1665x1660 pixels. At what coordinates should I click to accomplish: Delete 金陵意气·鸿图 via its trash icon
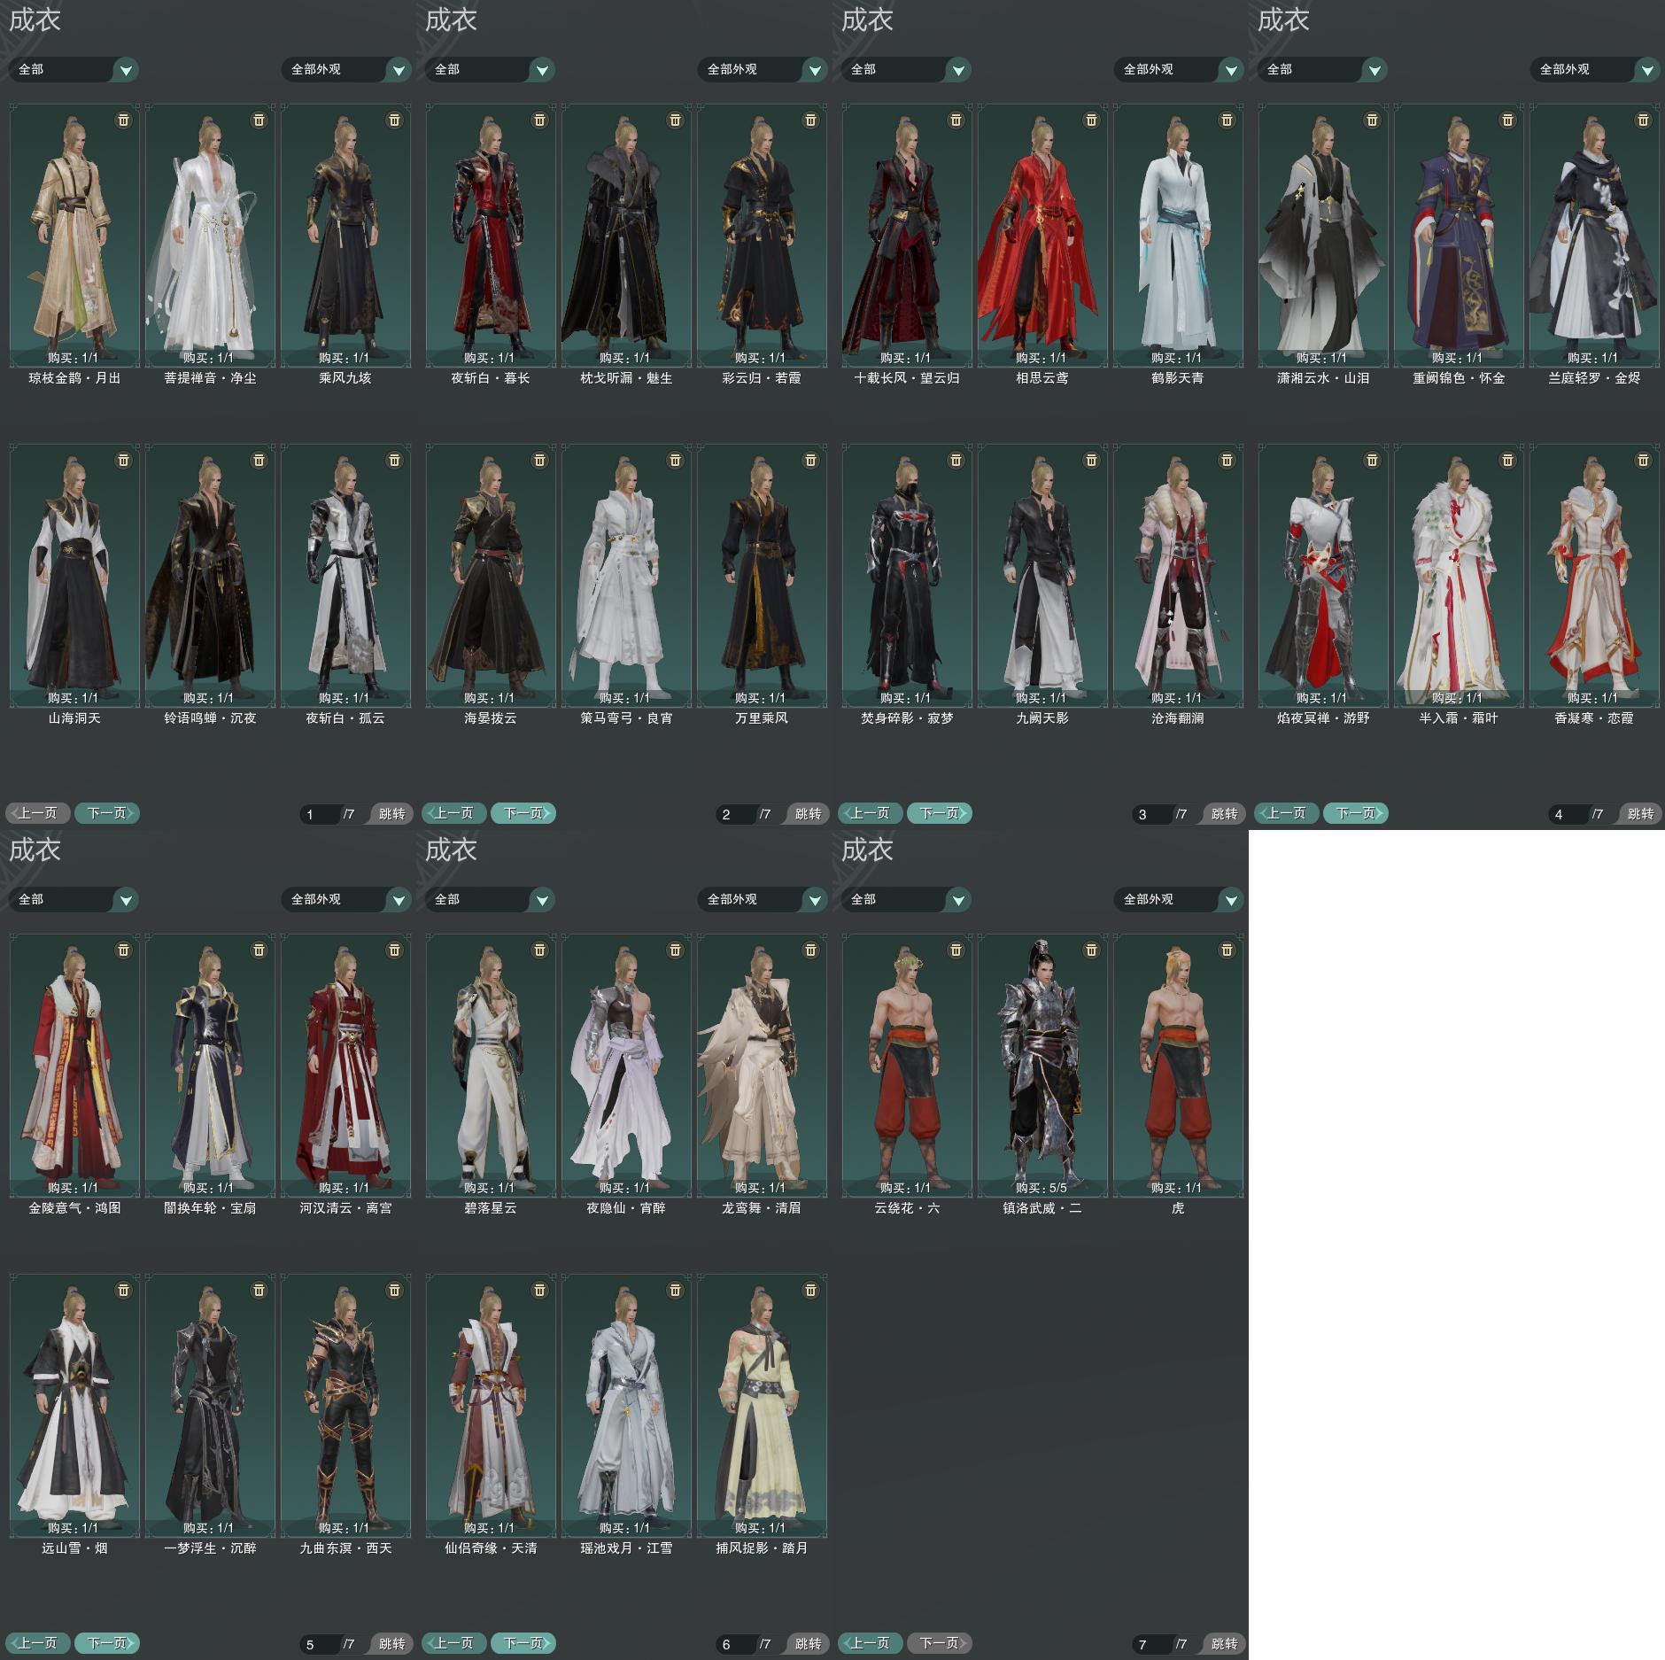click(124, 950)
